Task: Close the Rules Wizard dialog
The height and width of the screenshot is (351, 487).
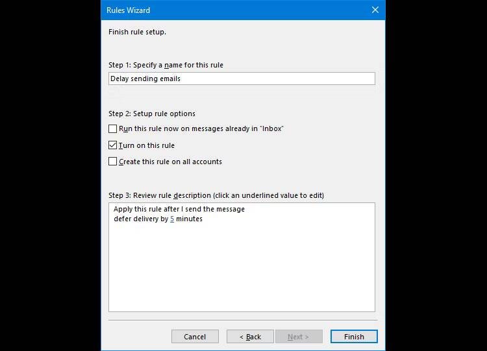Action: pyautogui.click(x=375, y=10)
